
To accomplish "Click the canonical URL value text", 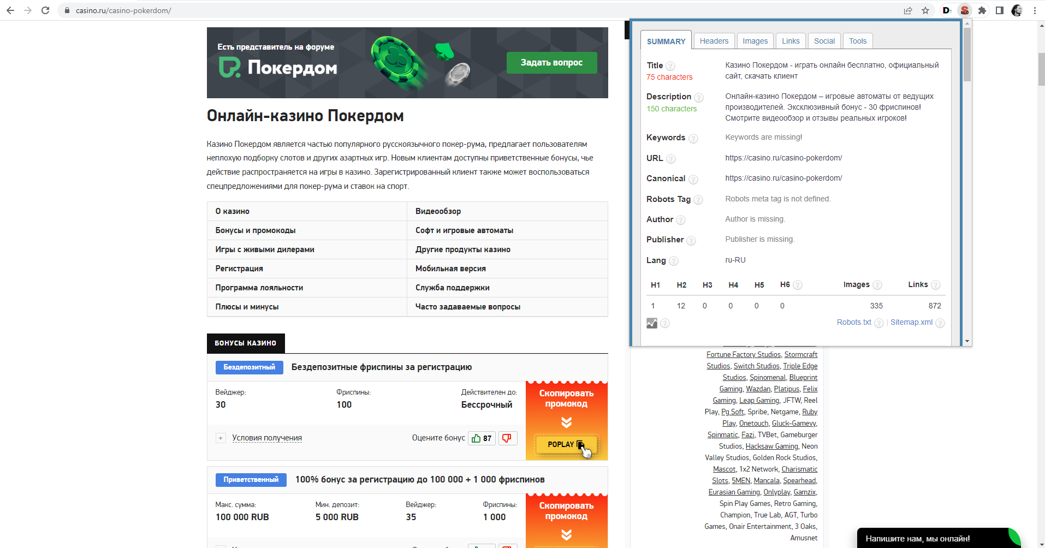I will pos(783,178).
